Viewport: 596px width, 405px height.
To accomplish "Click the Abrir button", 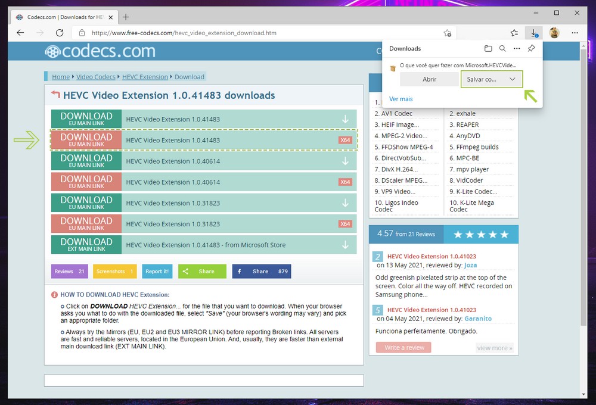I will coord(429,79).
